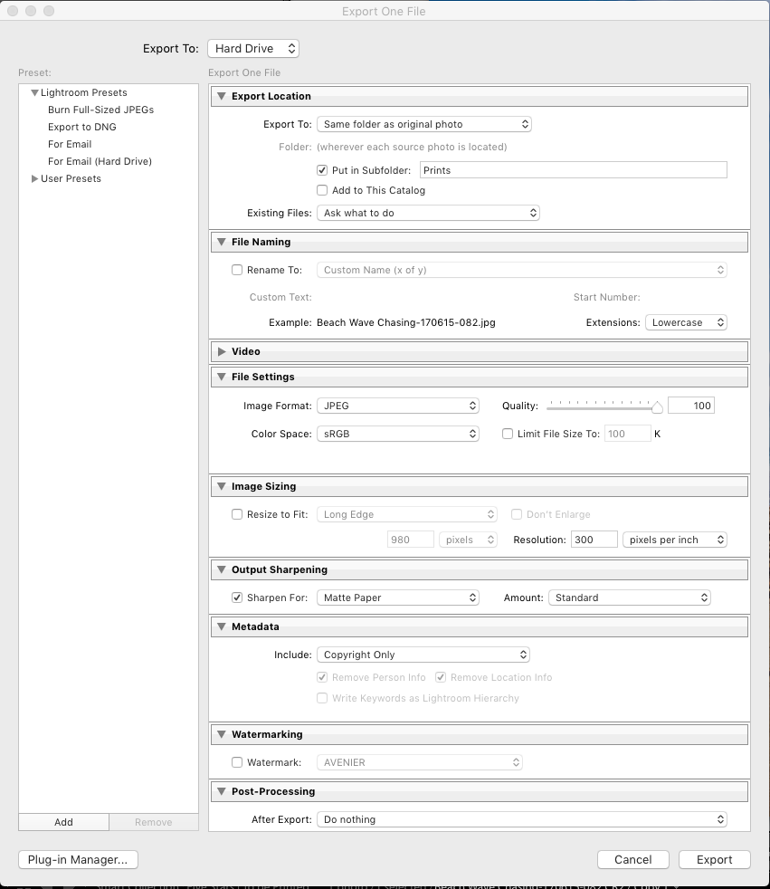
Task: Click the Quality value field
Action: coord(691,406)
